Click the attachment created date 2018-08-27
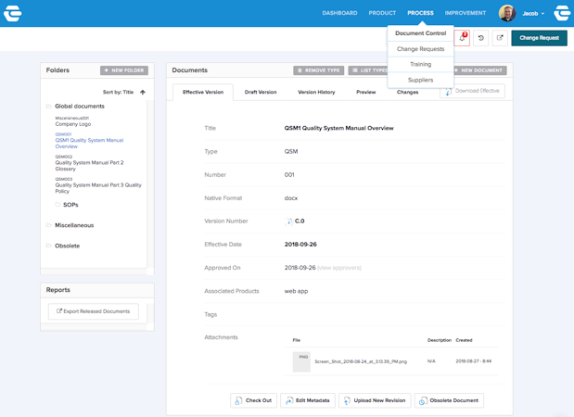Image resolution: width=574 pixels, height=417 pixels. click(x=473, y=361)
